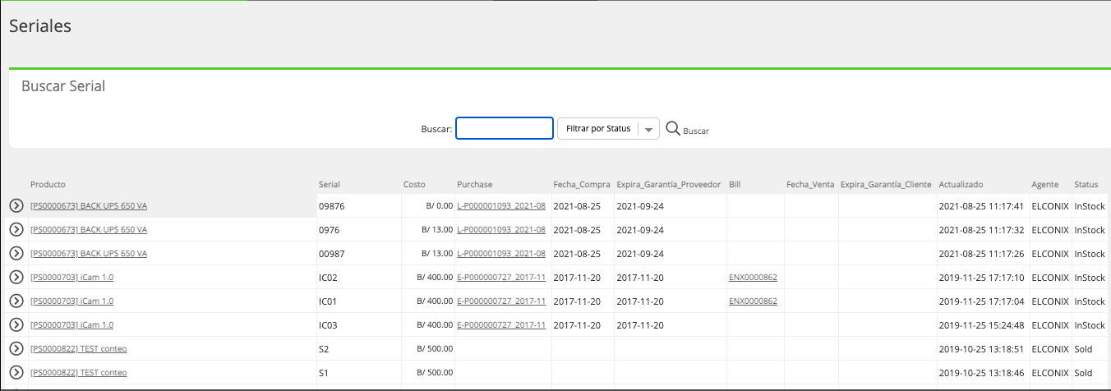
Task: Select Sold status in the S2 row
Action: [x=1084, y=349]
